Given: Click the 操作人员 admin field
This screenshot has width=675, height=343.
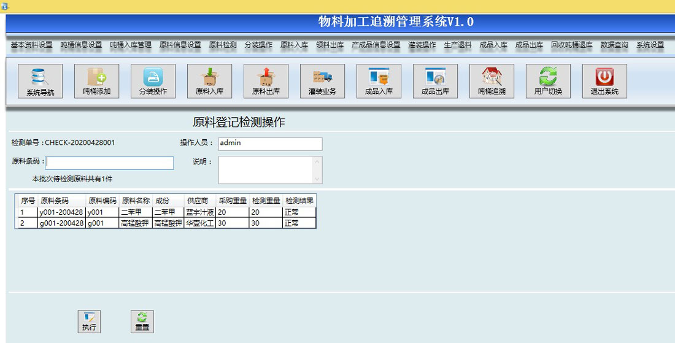Looking at the screenshot, I should coord(271,144).
